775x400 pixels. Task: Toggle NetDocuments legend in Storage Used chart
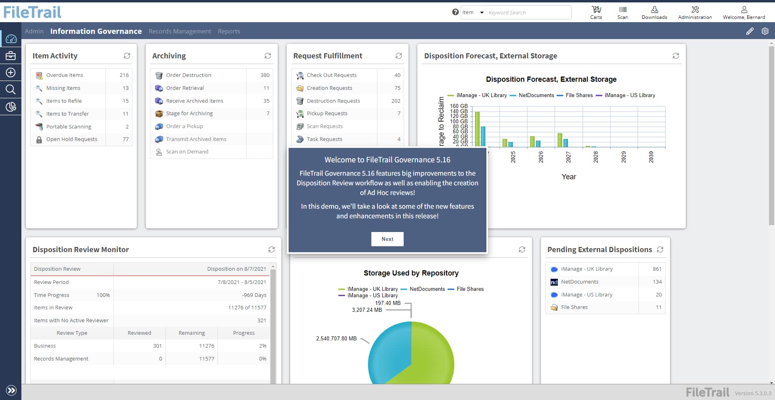(423, 289)
